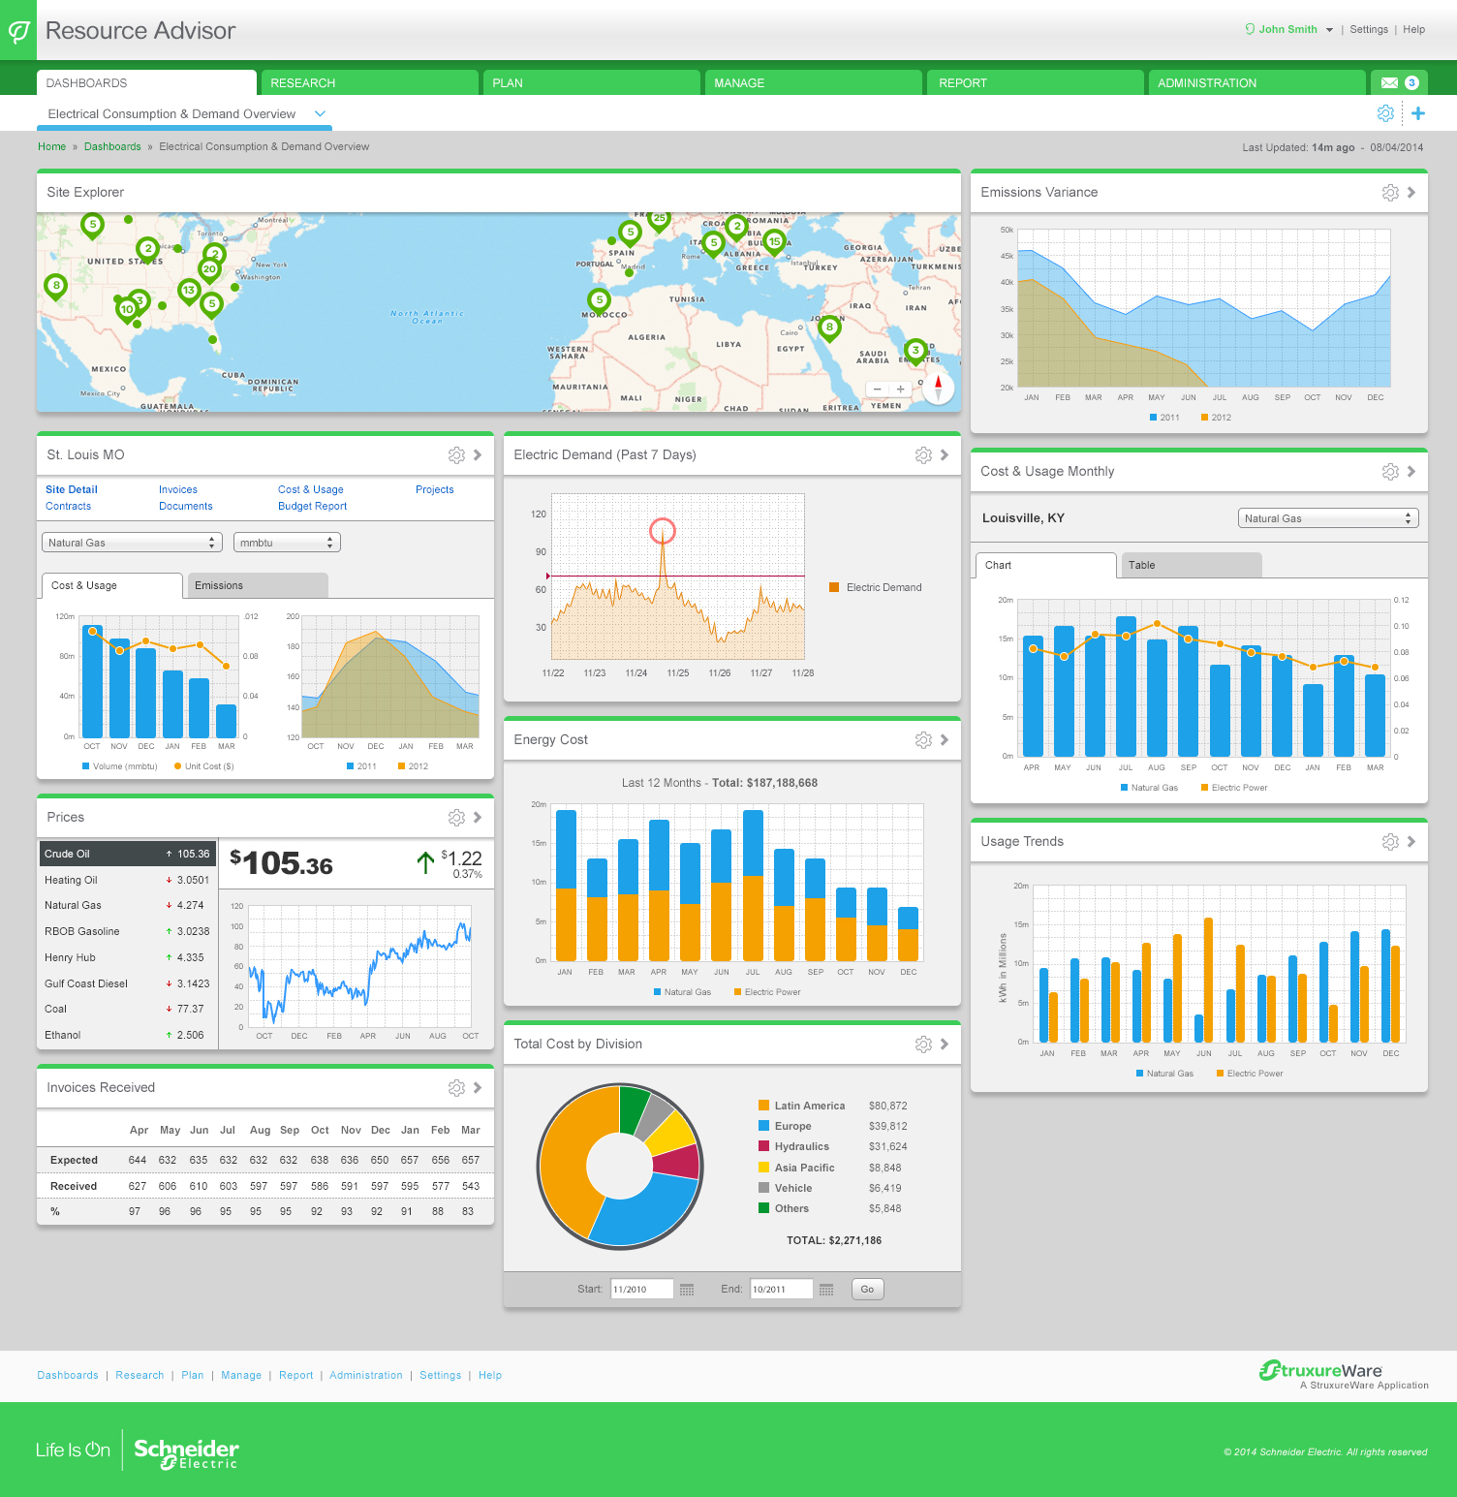Image resolution: width=1457 pixels, height=1497 pixels.
Task: Switch to REPORT tab
Action: (1036, 82)
